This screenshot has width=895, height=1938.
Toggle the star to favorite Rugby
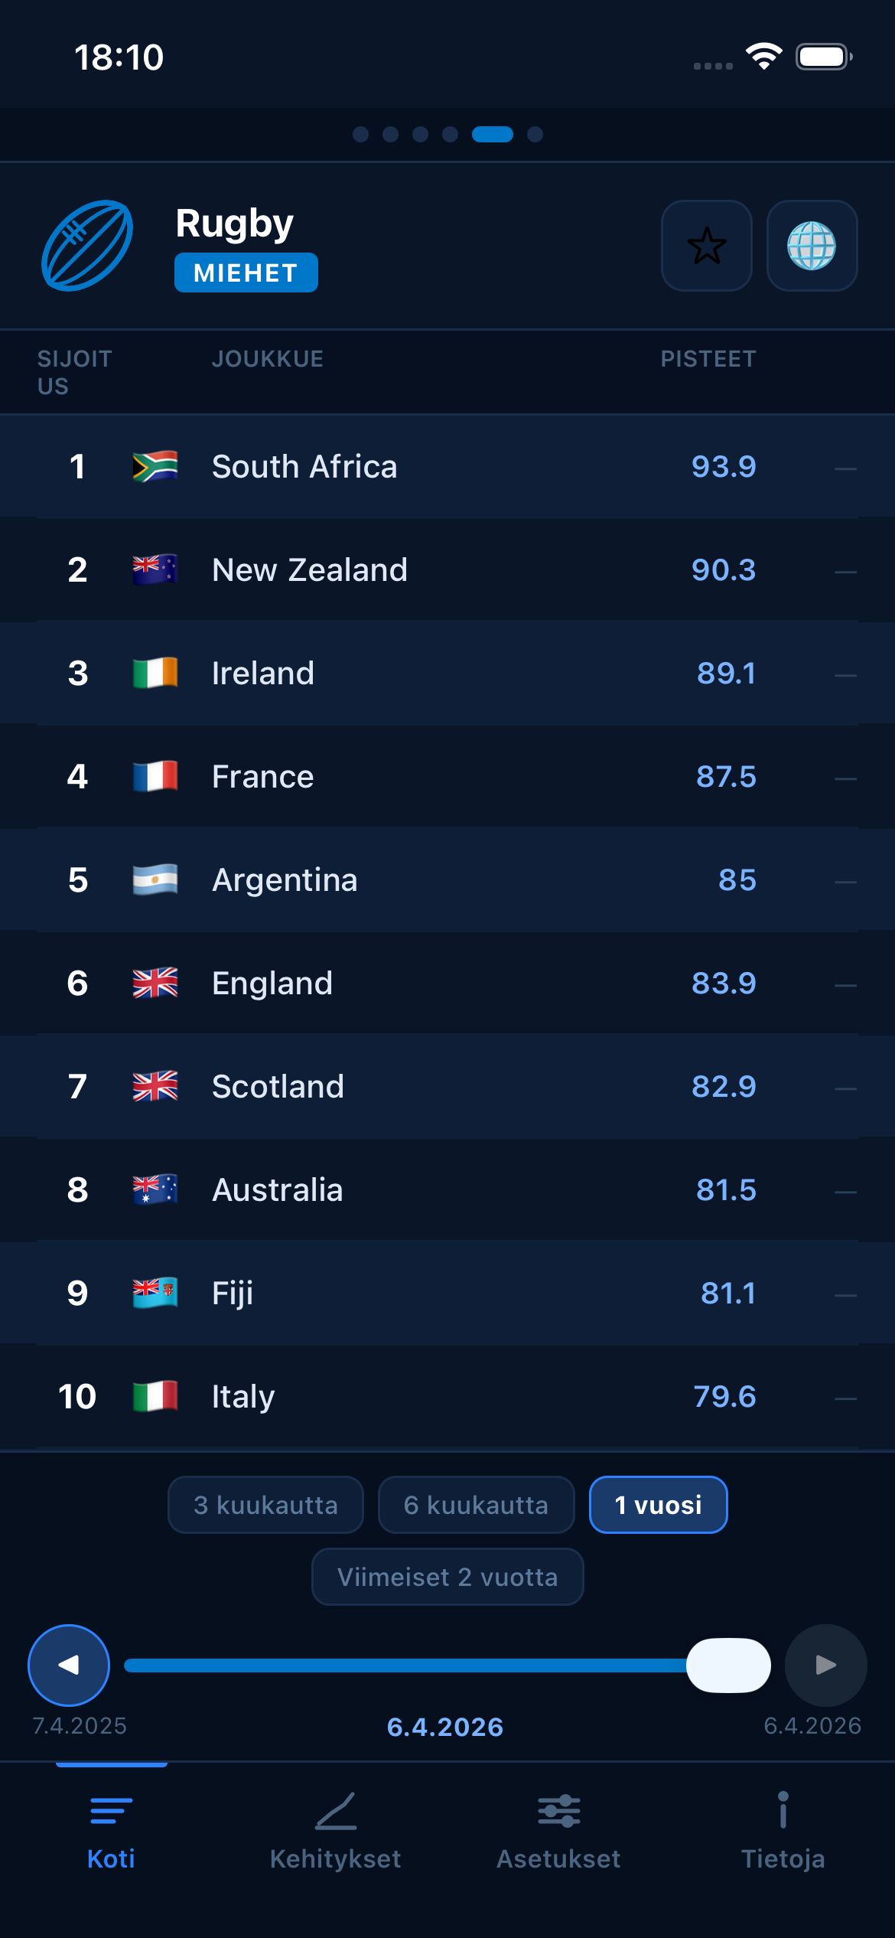pyautogui.click(x=706, y=246)
